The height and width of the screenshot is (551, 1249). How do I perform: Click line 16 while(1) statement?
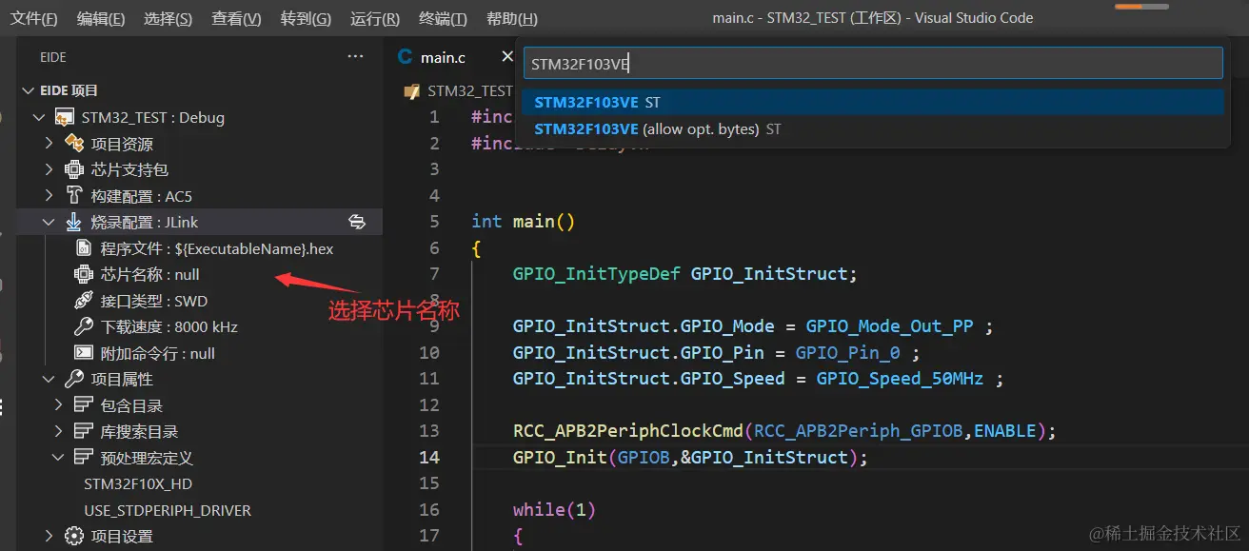(554, 510)
